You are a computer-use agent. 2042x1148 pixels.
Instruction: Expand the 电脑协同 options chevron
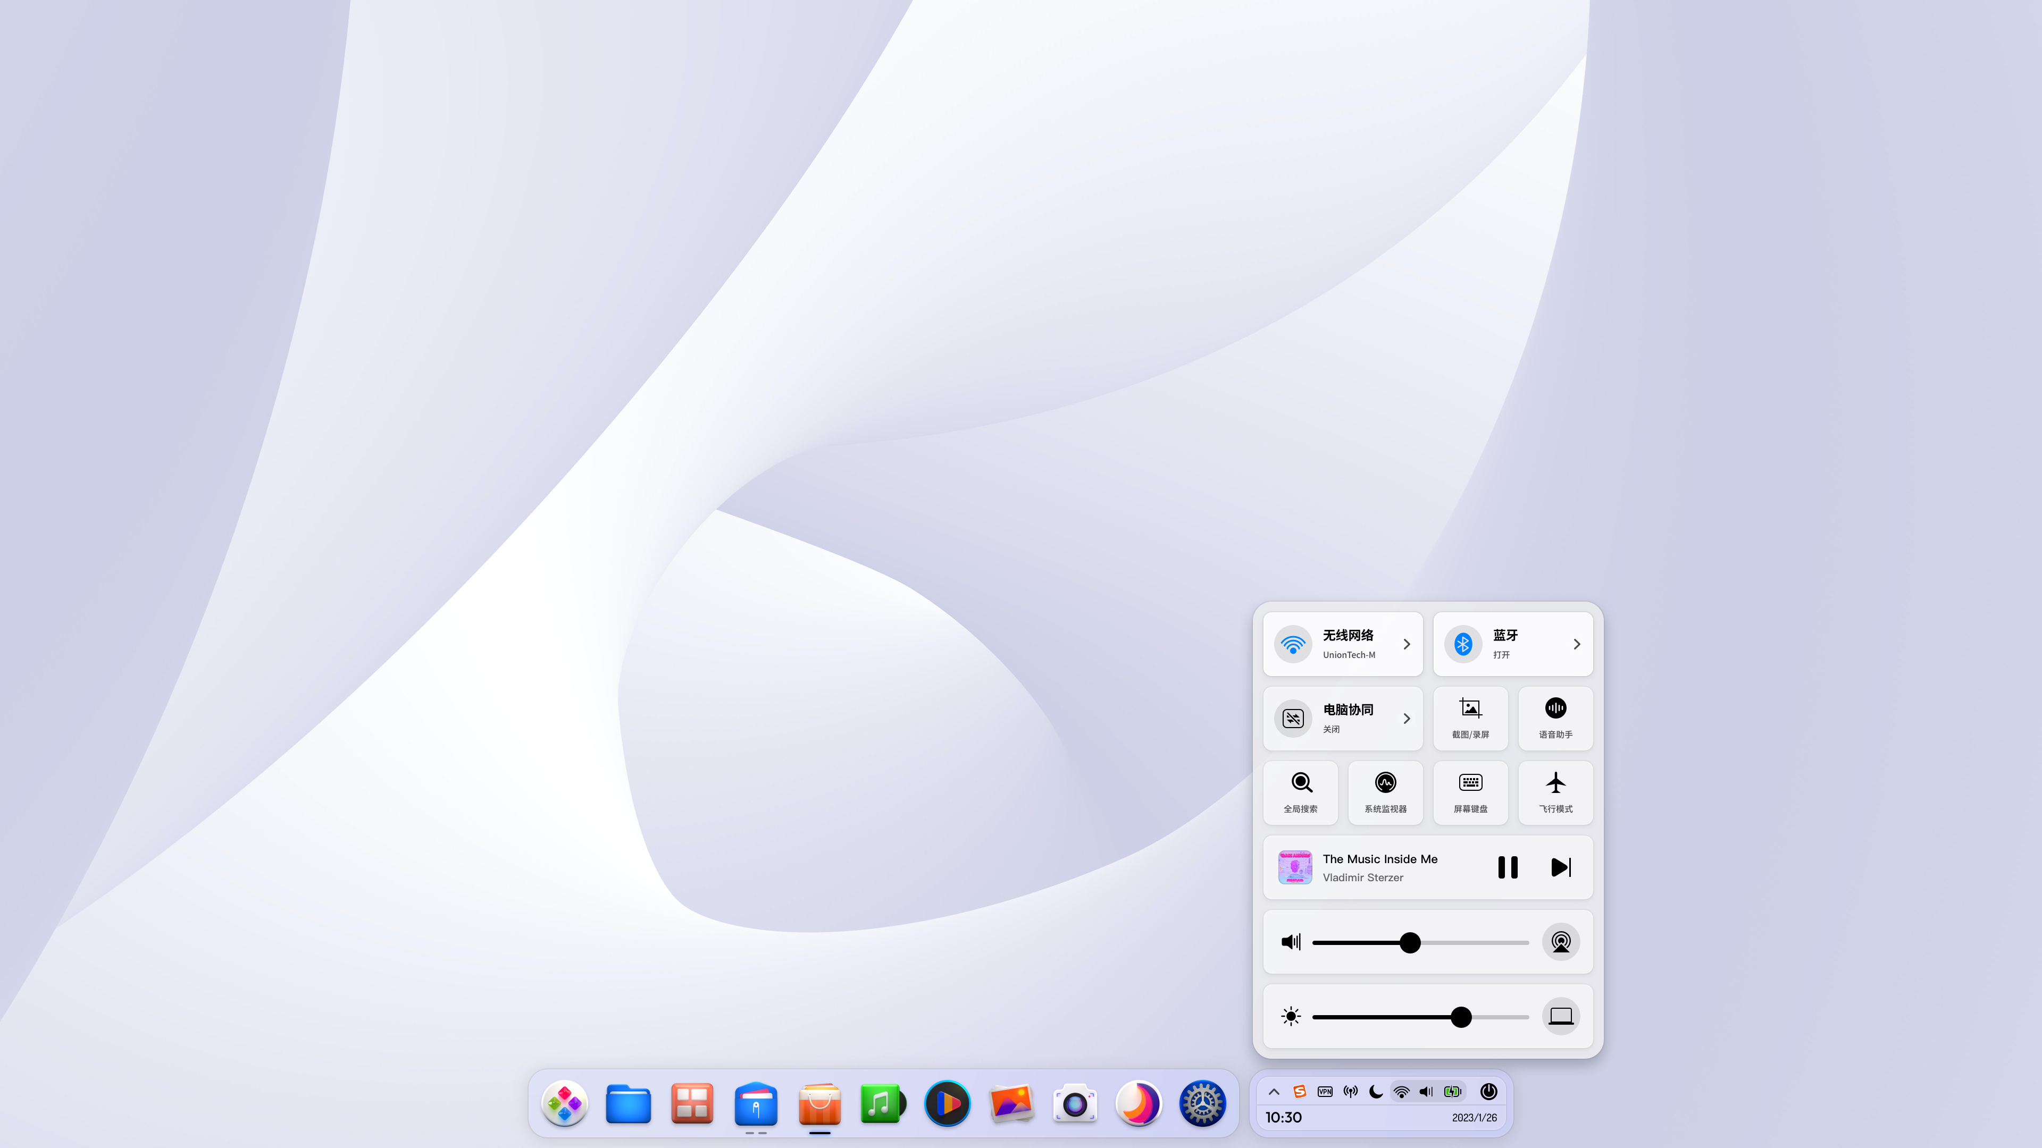click(1407, 719)
